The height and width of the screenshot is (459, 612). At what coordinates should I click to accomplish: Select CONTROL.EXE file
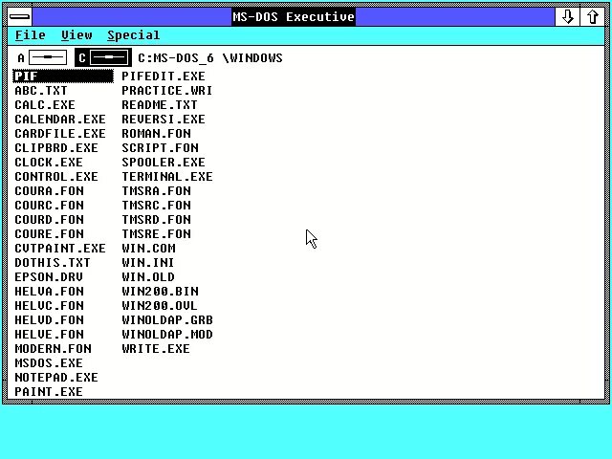pyautogui.click(x=56, y=176)
